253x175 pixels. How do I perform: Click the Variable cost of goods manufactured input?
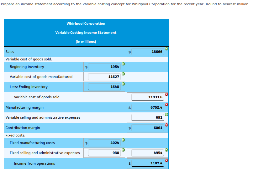pos(104,77)
